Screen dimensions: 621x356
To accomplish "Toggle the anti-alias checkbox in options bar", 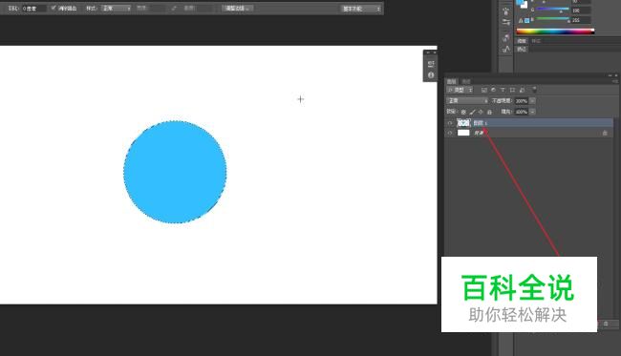I will (x=54, y=8).
